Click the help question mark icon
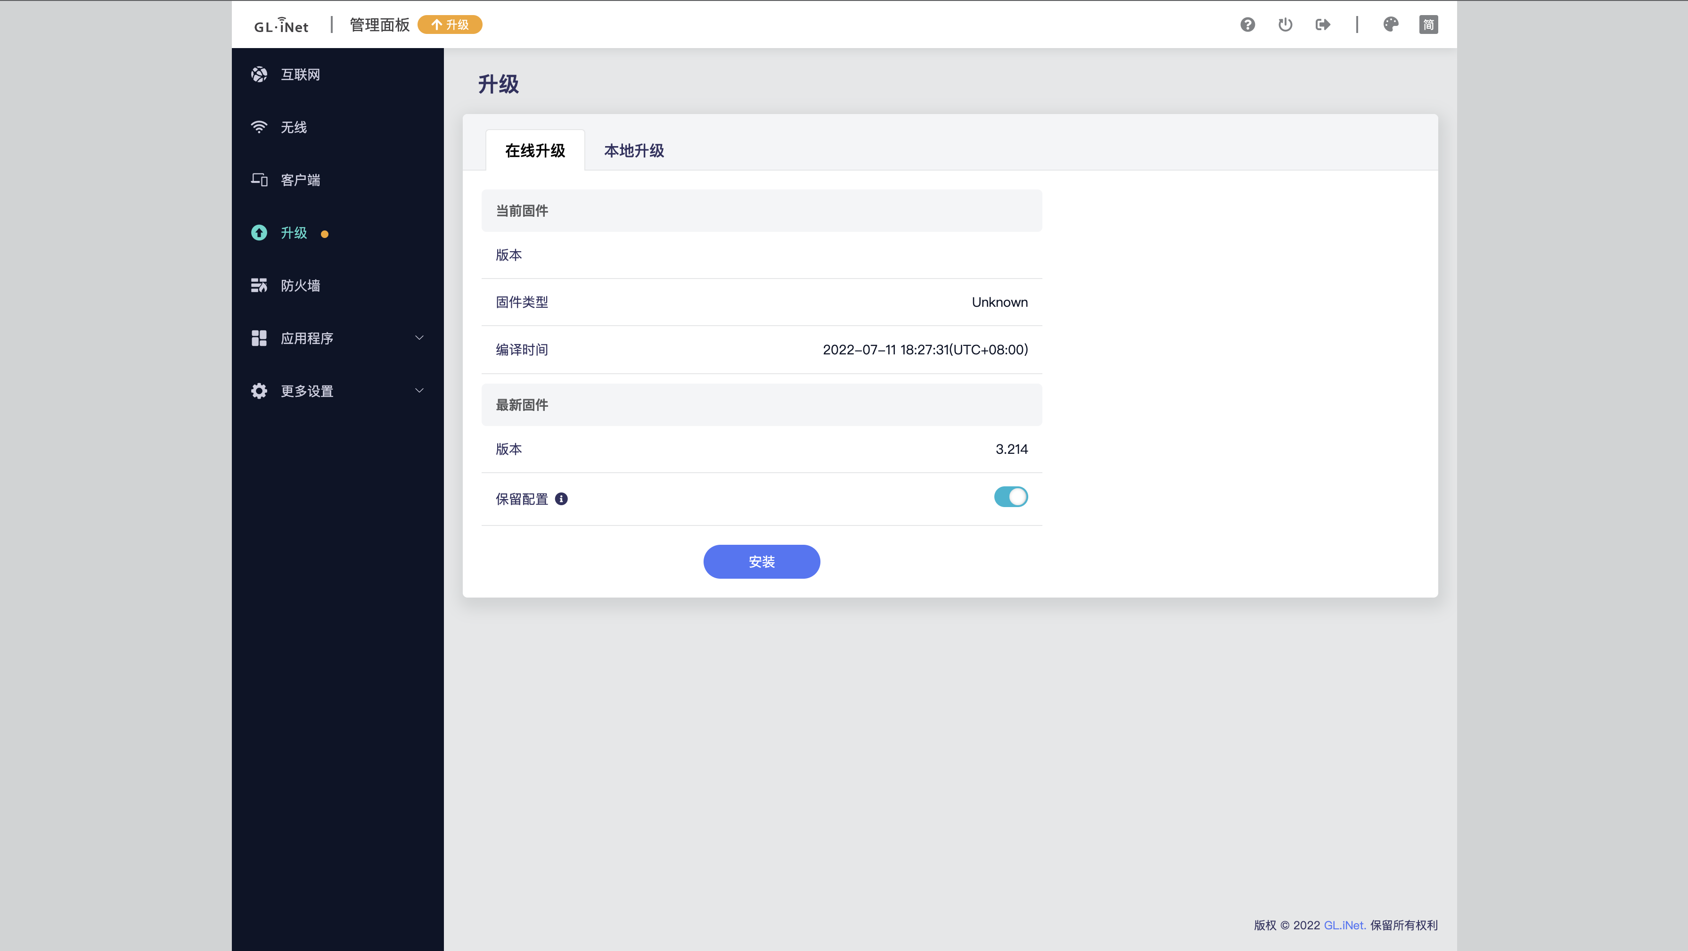 point(1247,25)
